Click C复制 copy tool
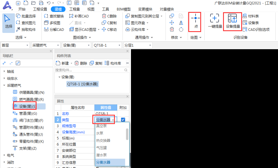This screenshot has height=168, width=278. coord(109,23)
